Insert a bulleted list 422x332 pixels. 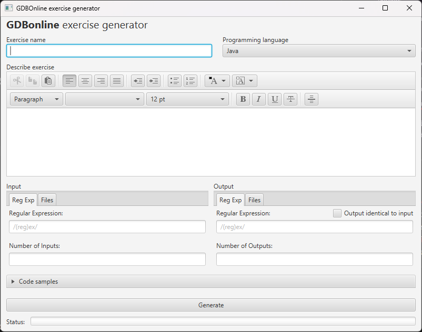click(175, 81)
